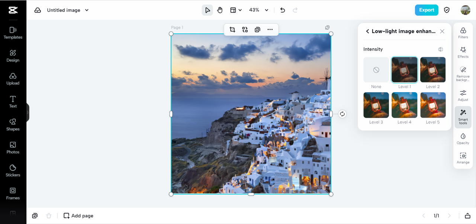Click the 1/1 page indicator
The width and height of the screenshot is (476, 224).
pos(436,215)
